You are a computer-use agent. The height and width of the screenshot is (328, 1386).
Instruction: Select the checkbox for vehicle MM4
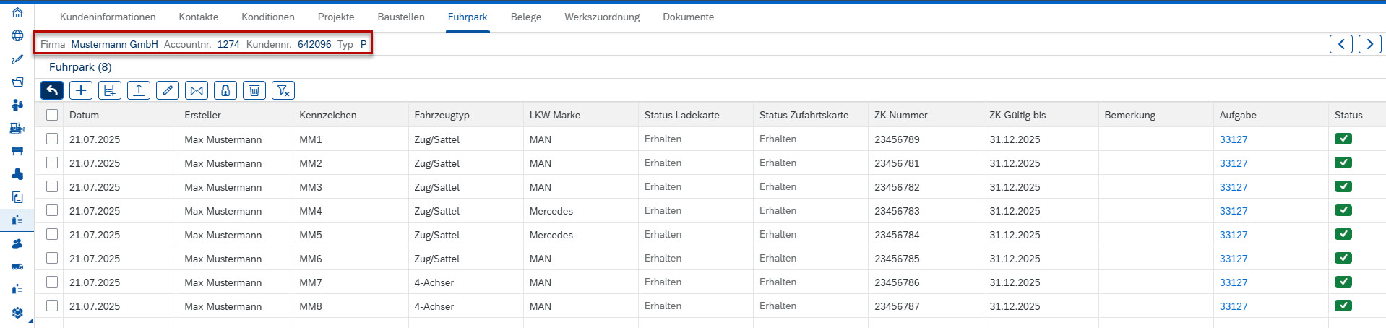pyautogui.click(x=52, y=210)
